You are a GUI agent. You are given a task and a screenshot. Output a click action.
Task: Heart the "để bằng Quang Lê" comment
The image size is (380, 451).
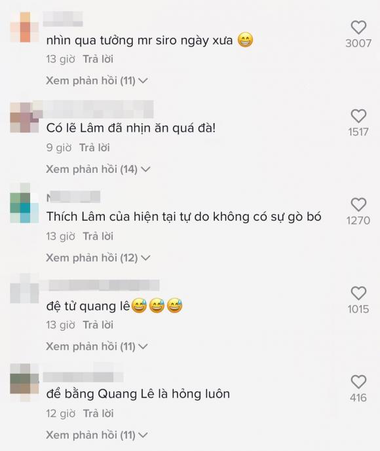point(358,382)
